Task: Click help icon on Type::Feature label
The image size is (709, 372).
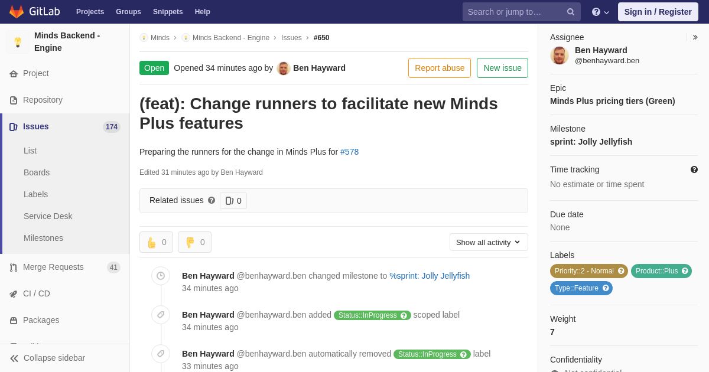Action: coord(606,288)
